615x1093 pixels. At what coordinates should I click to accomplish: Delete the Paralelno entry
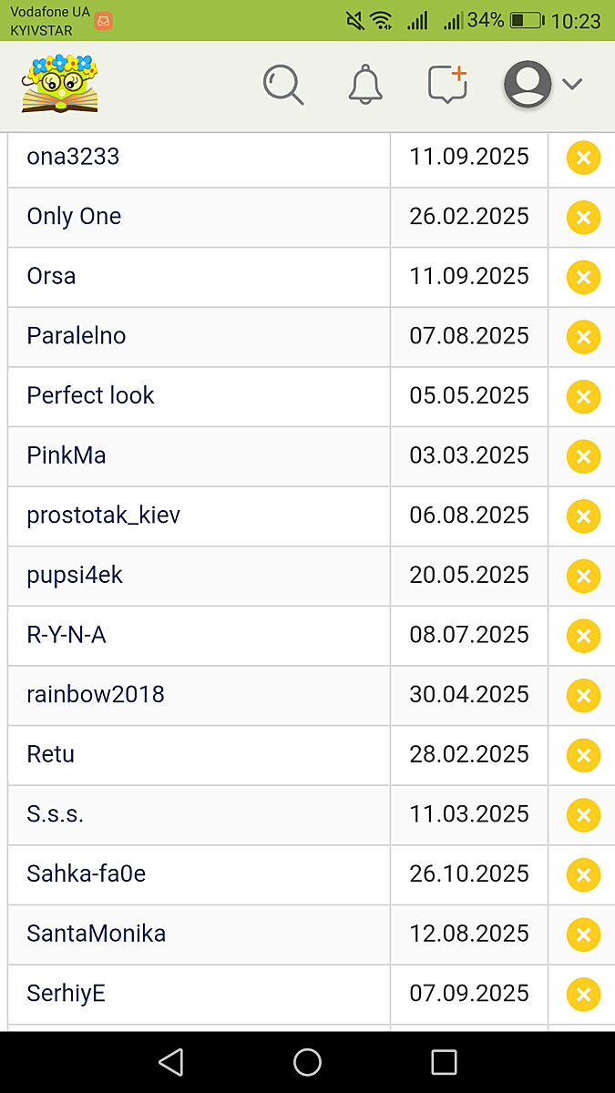click(x=583, y=337)
